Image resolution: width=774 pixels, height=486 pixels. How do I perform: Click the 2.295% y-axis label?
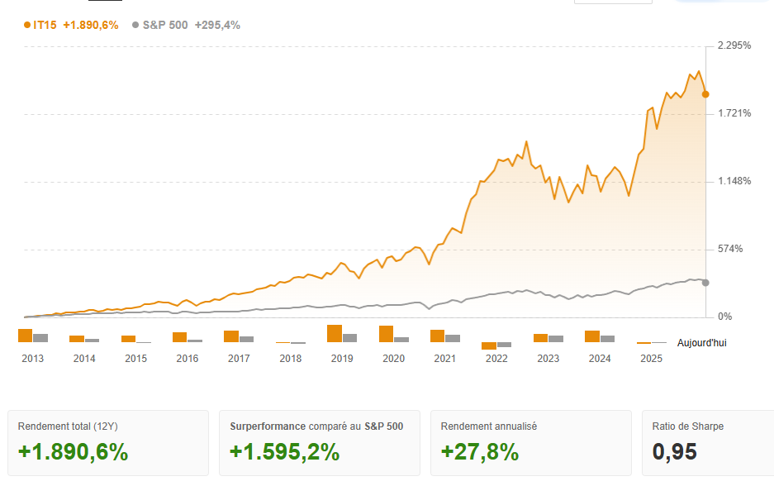pyautogui.click(x=734, y=45)
